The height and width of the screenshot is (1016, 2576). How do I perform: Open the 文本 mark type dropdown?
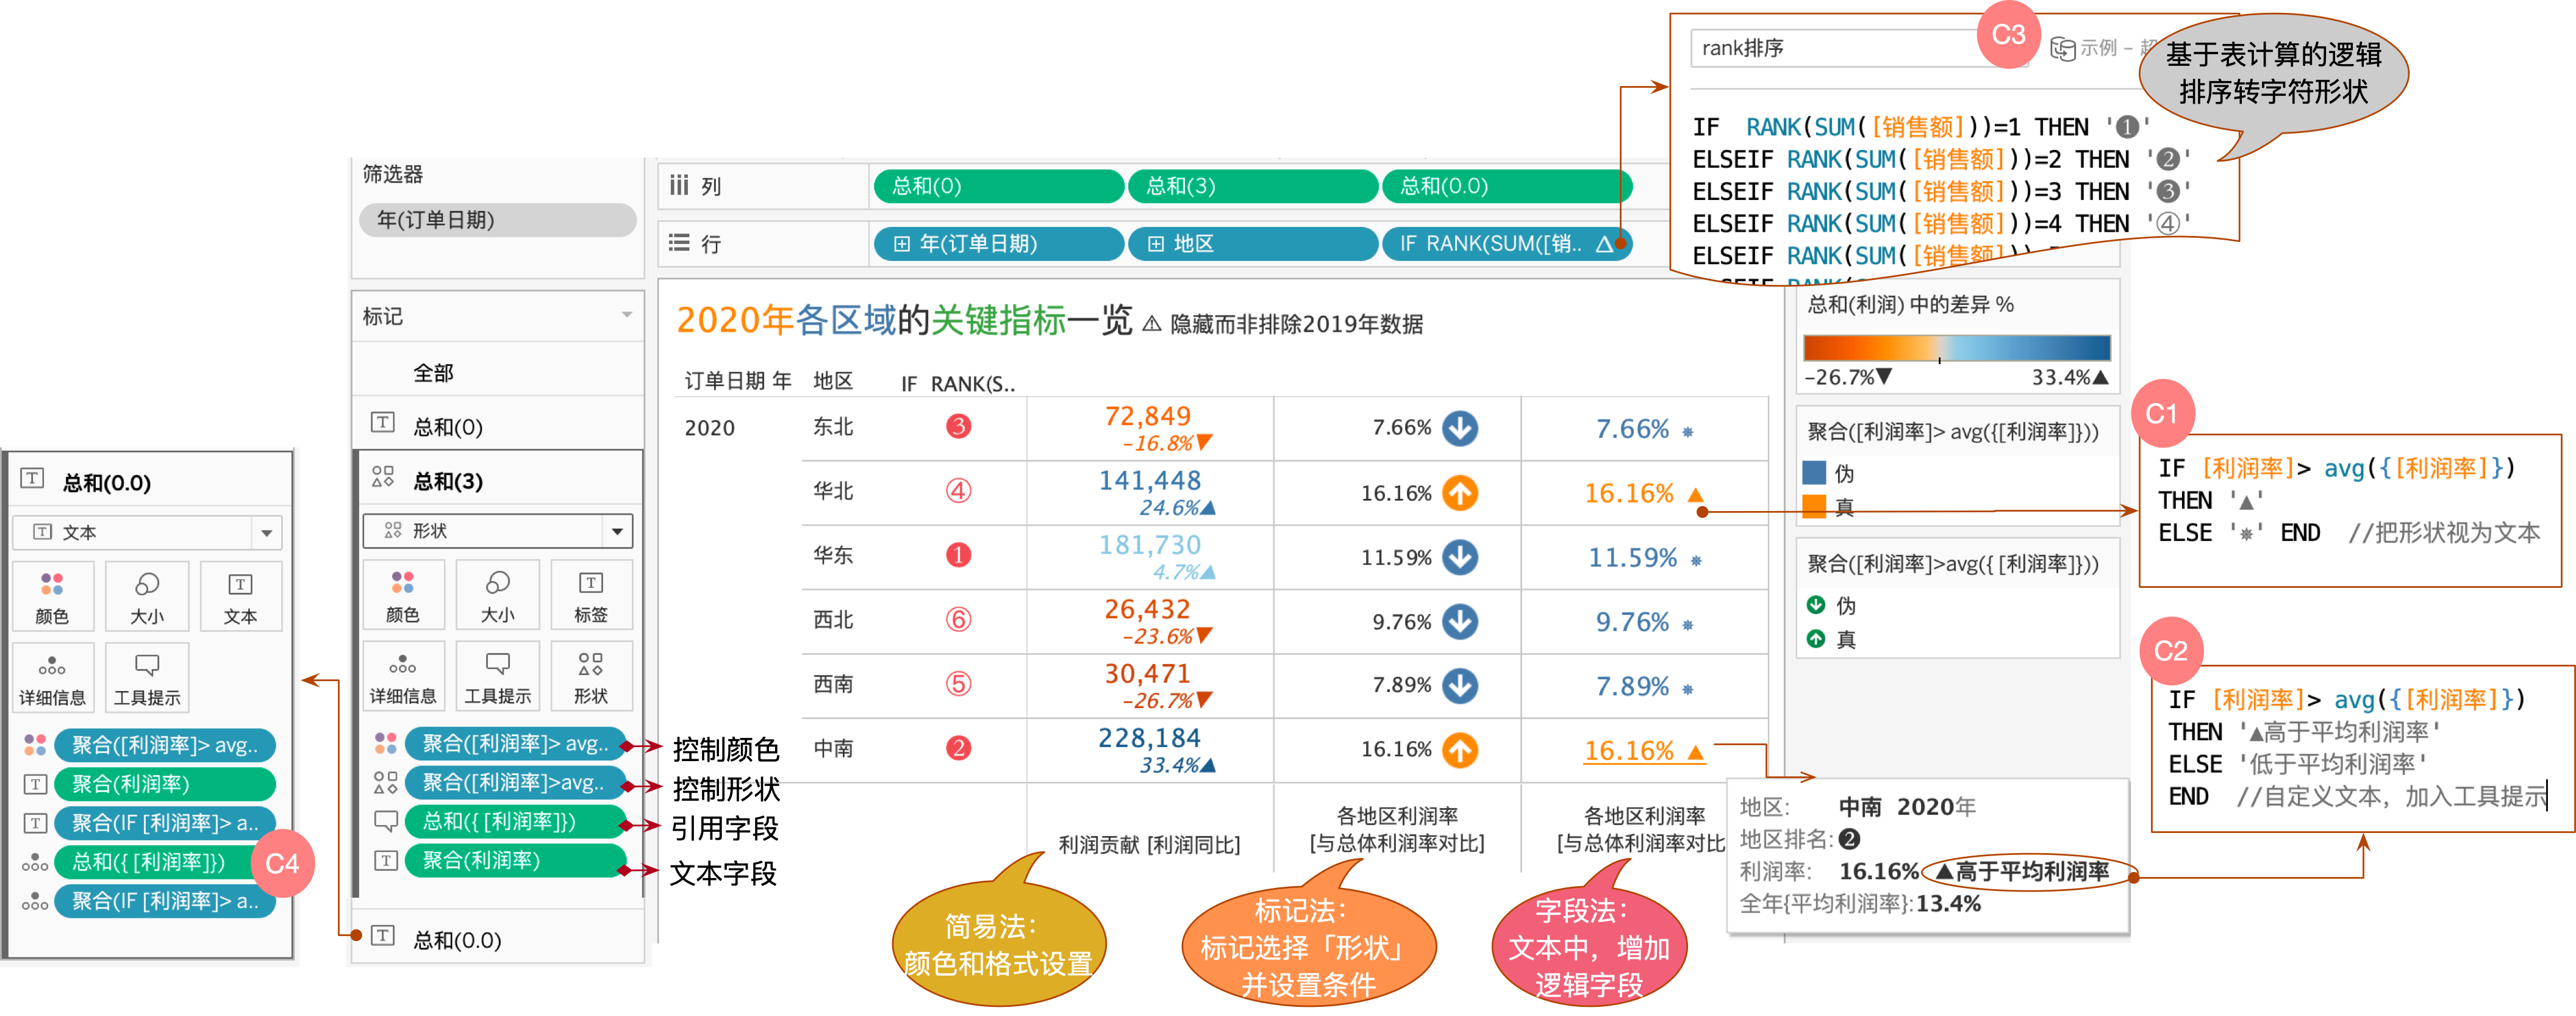pos(266,533)
